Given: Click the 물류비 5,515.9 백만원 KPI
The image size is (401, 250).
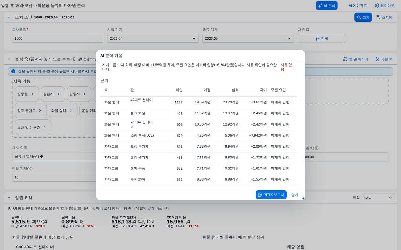Looking at the screenshot, I should (x=29, y=222).
